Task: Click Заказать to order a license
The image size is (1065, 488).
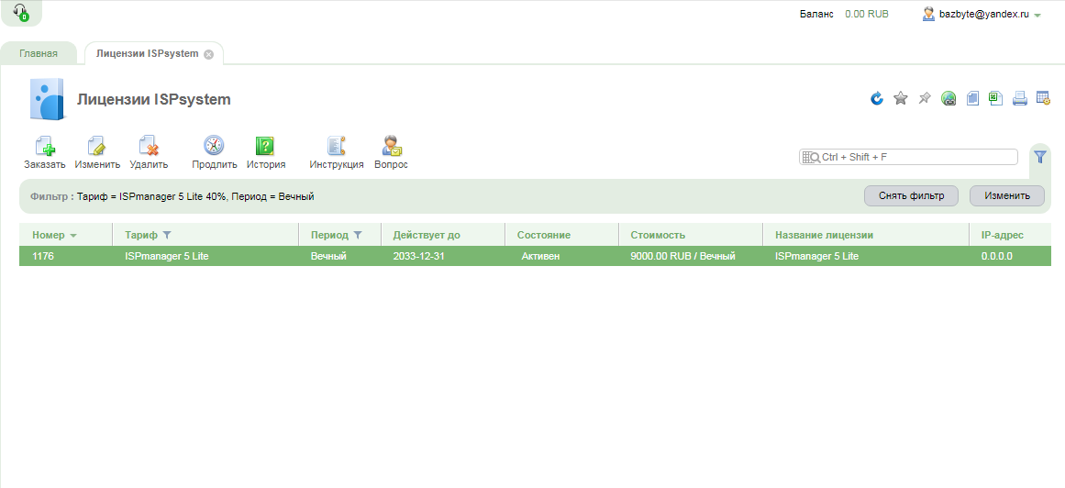Action: click(45, 152)
